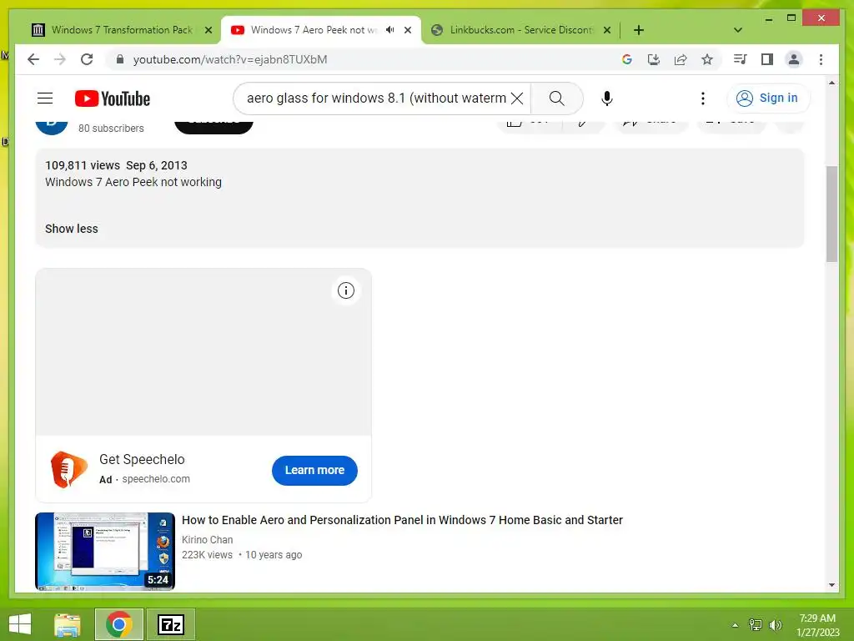Click Learn more on Speechelo ad
854x641 pixels.
314,471
